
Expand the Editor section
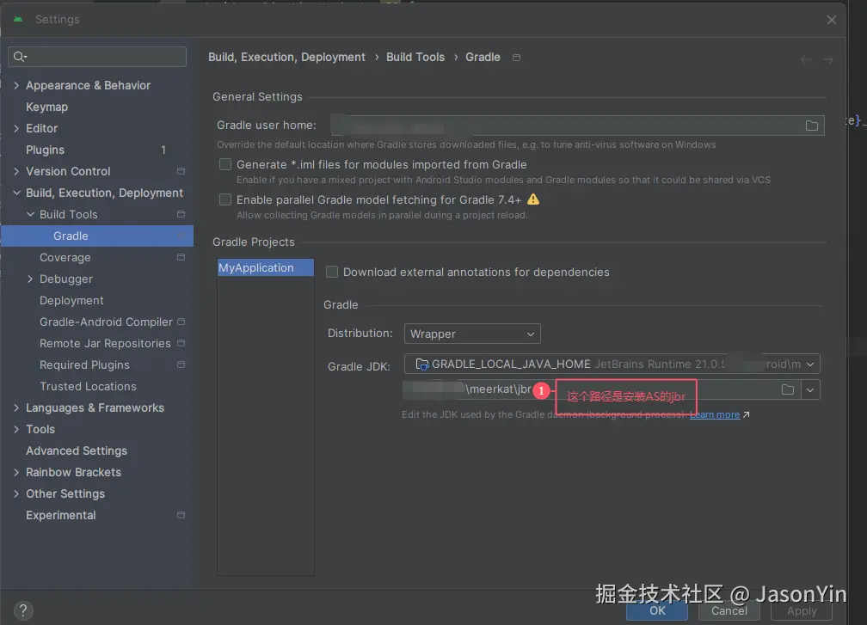coord(16,128)
